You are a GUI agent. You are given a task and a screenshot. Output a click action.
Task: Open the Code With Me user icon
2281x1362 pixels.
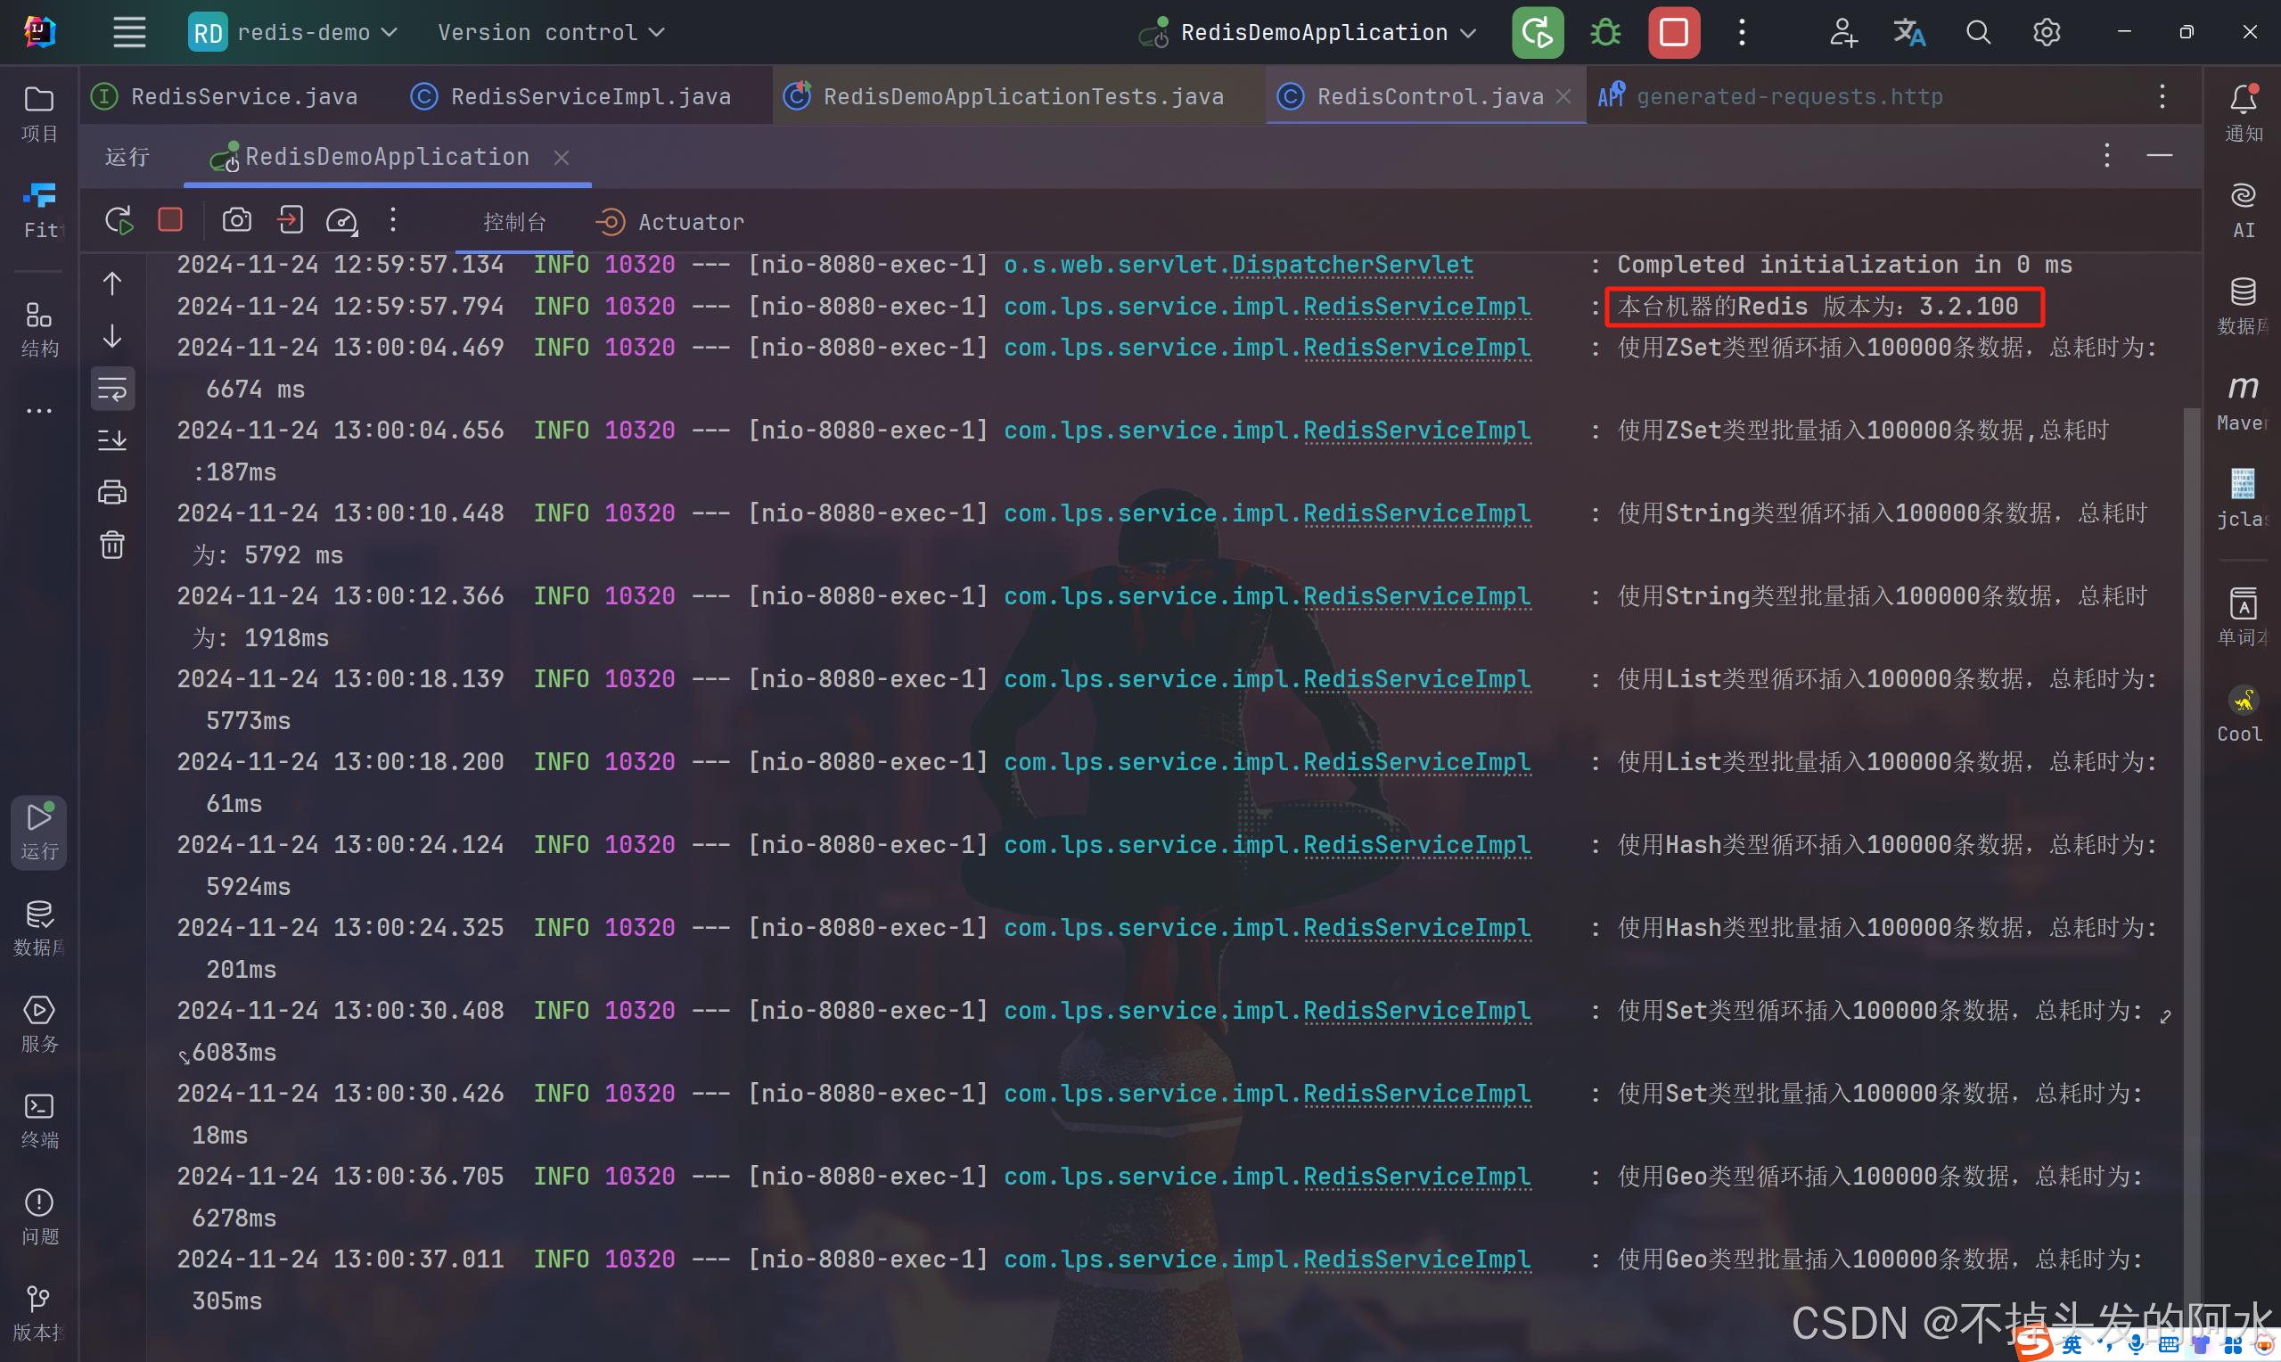point(1842,33)
